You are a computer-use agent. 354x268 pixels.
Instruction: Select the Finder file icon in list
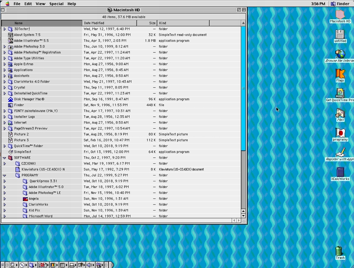pos(10,105)
